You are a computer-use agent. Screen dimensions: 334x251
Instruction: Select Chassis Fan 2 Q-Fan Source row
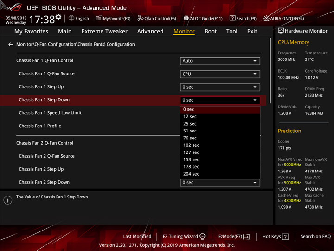point(47,156)
